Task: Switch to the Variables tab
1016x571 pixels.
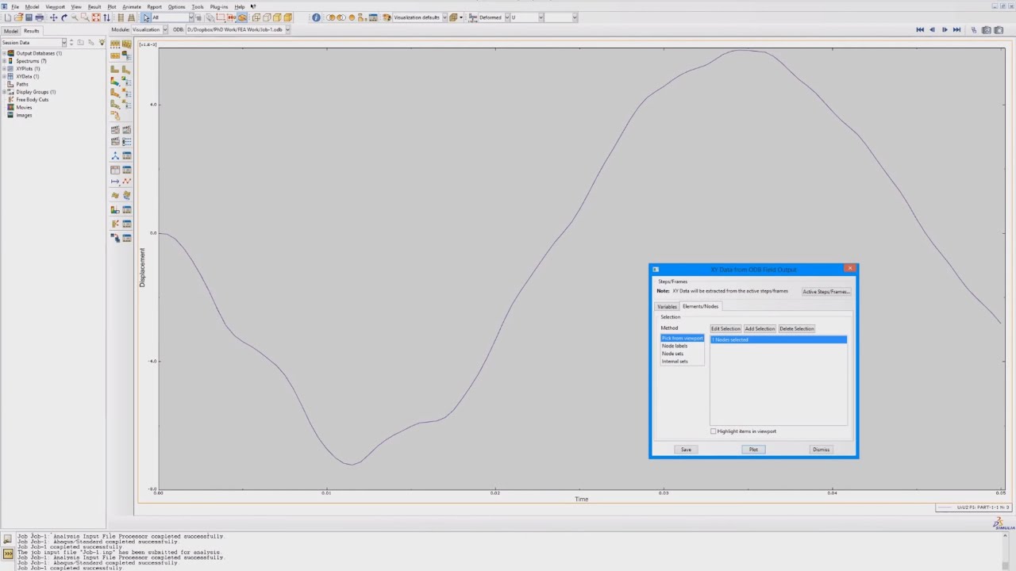Action: point(667,306)
